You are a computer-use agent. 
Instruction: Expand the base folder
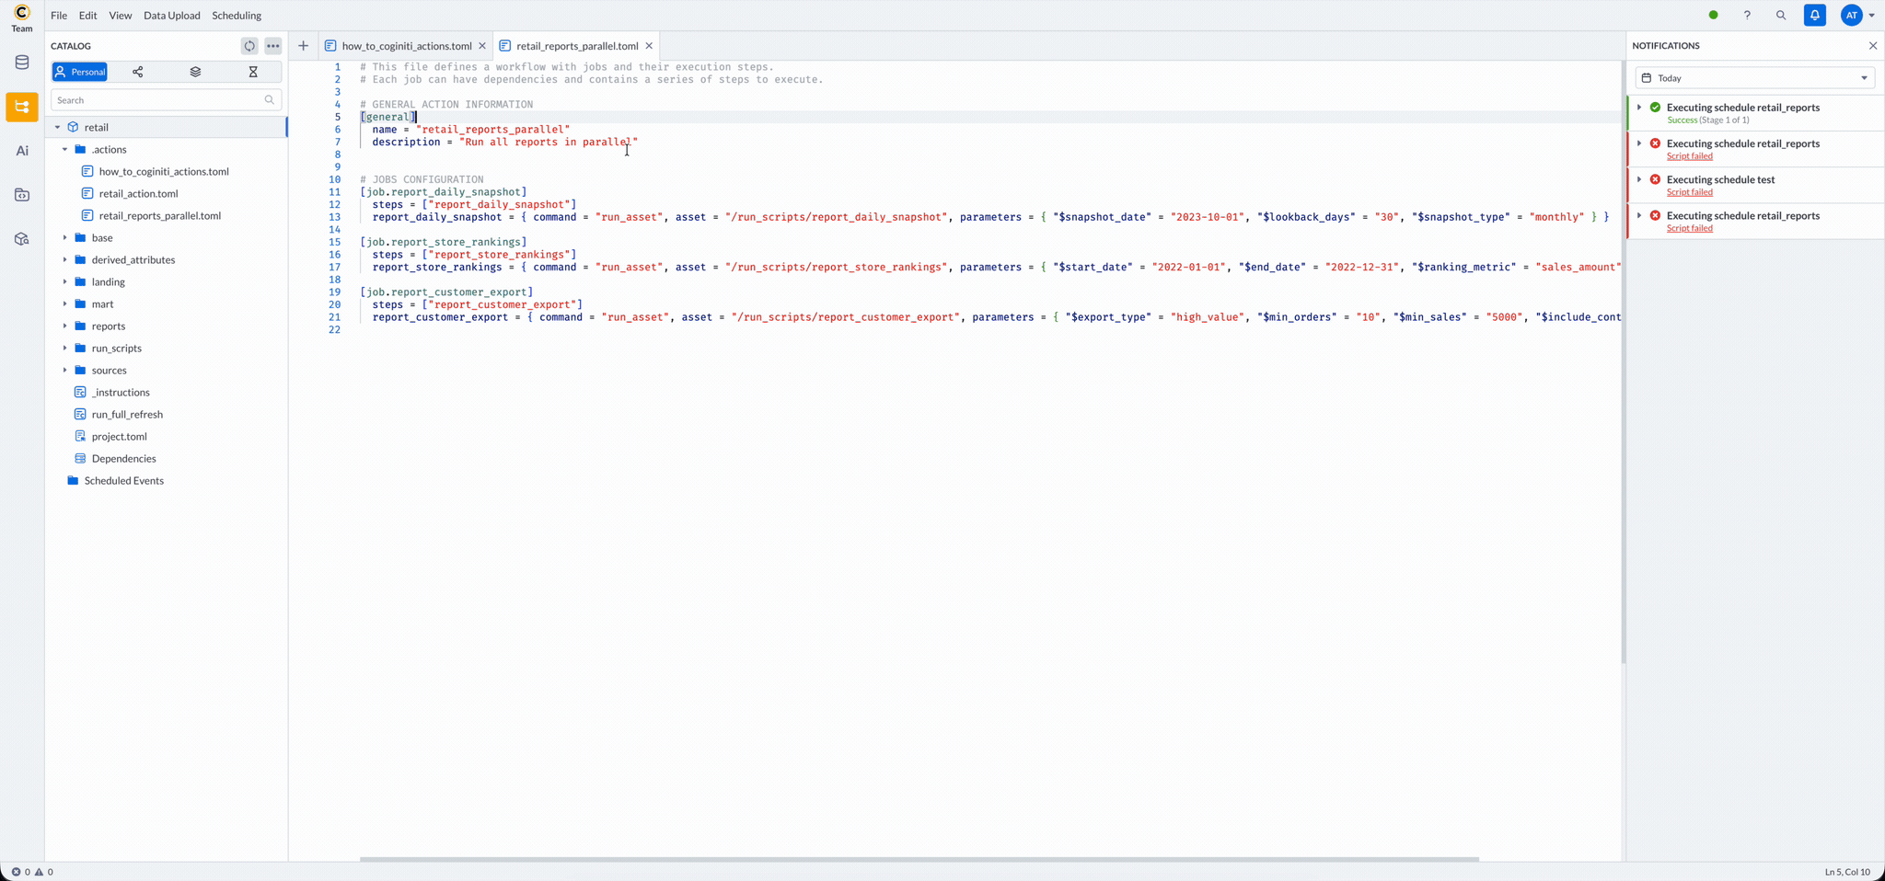(x=64, y=238)
